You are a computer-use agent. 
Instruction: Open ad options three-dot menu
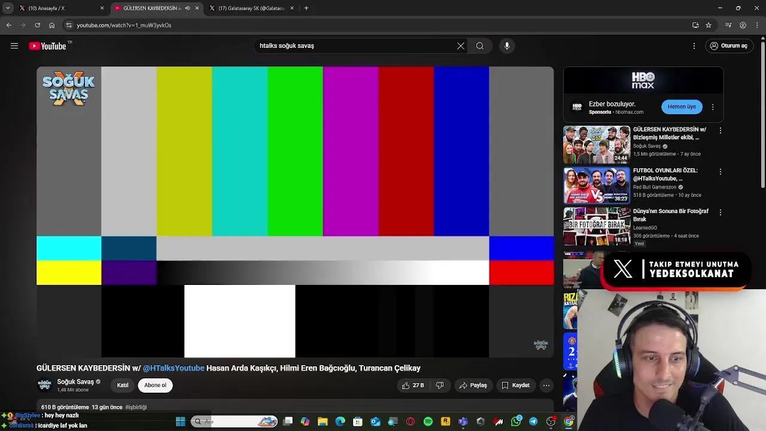pos(713,107)
